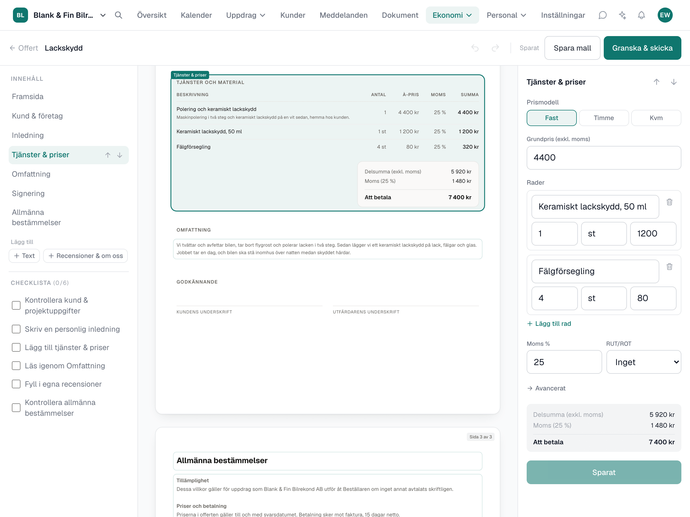Open the EW user avatar
Image resolution: width=690 pixels, height=517 pixels.
pos(665,15)
